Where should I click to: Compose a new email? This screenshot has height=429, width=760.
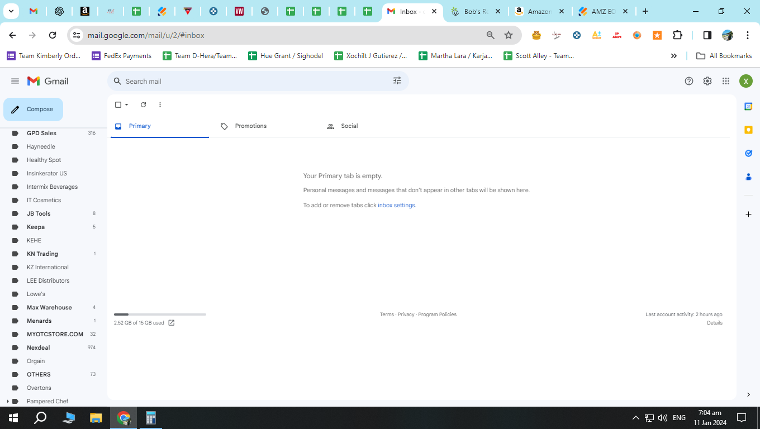[33, 109]
